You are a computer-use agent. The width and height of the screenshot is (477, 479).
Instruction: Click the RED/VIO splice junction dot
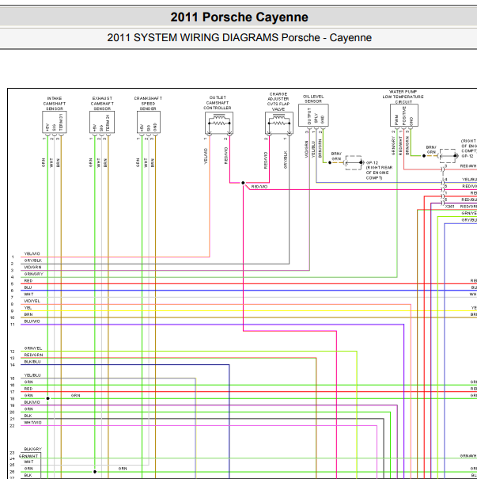[x=243, y=183]
